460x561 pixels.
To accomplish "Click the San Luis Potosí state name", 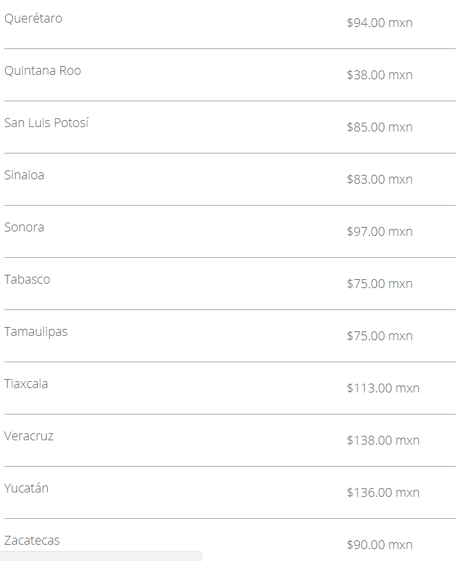I will tap(47, 123).
